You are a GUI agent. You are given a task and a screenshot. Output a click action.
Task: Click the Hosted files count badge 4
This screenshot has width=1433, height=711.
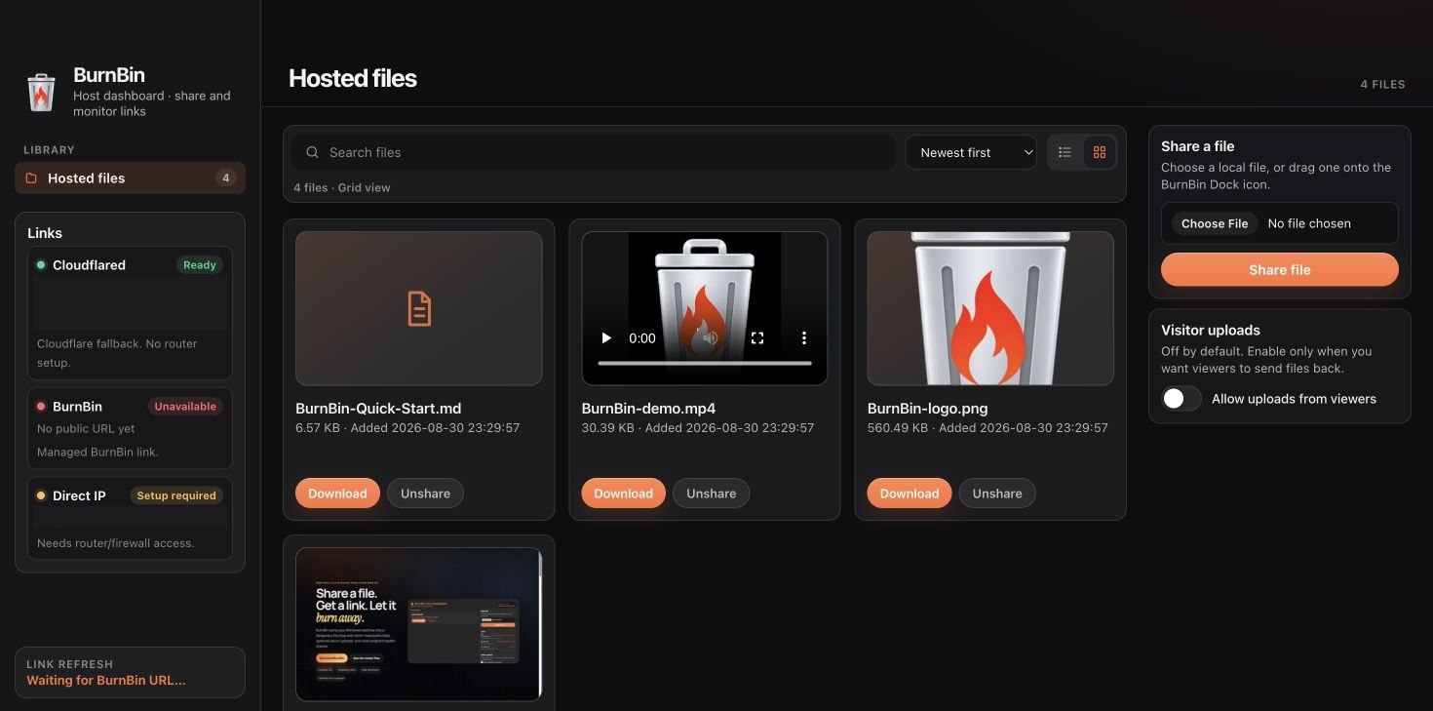click(226, 178)
